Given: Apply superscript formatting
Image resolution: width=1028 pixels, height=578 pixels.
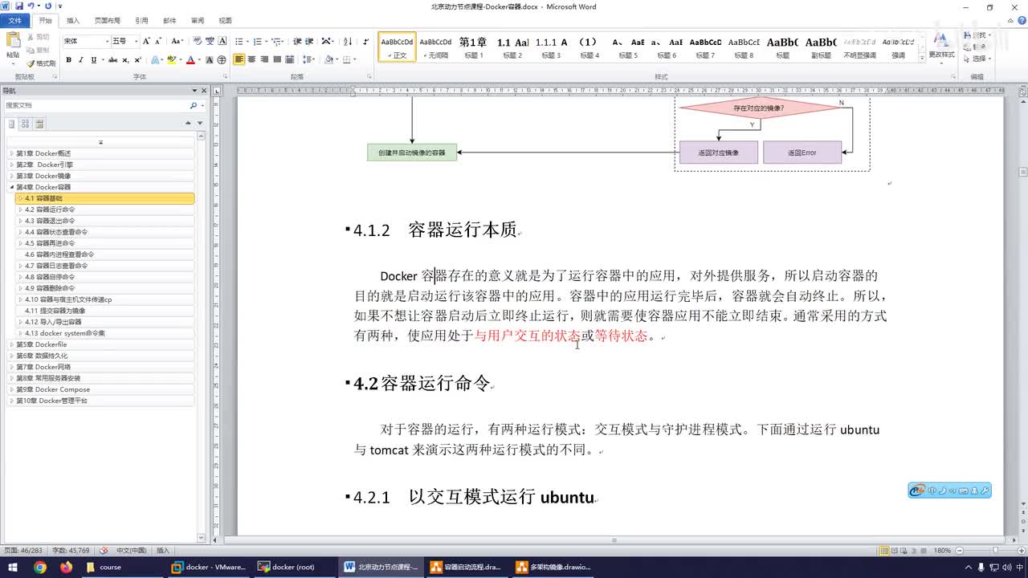Looking at the screenshot, I should (x=137, y=59).
